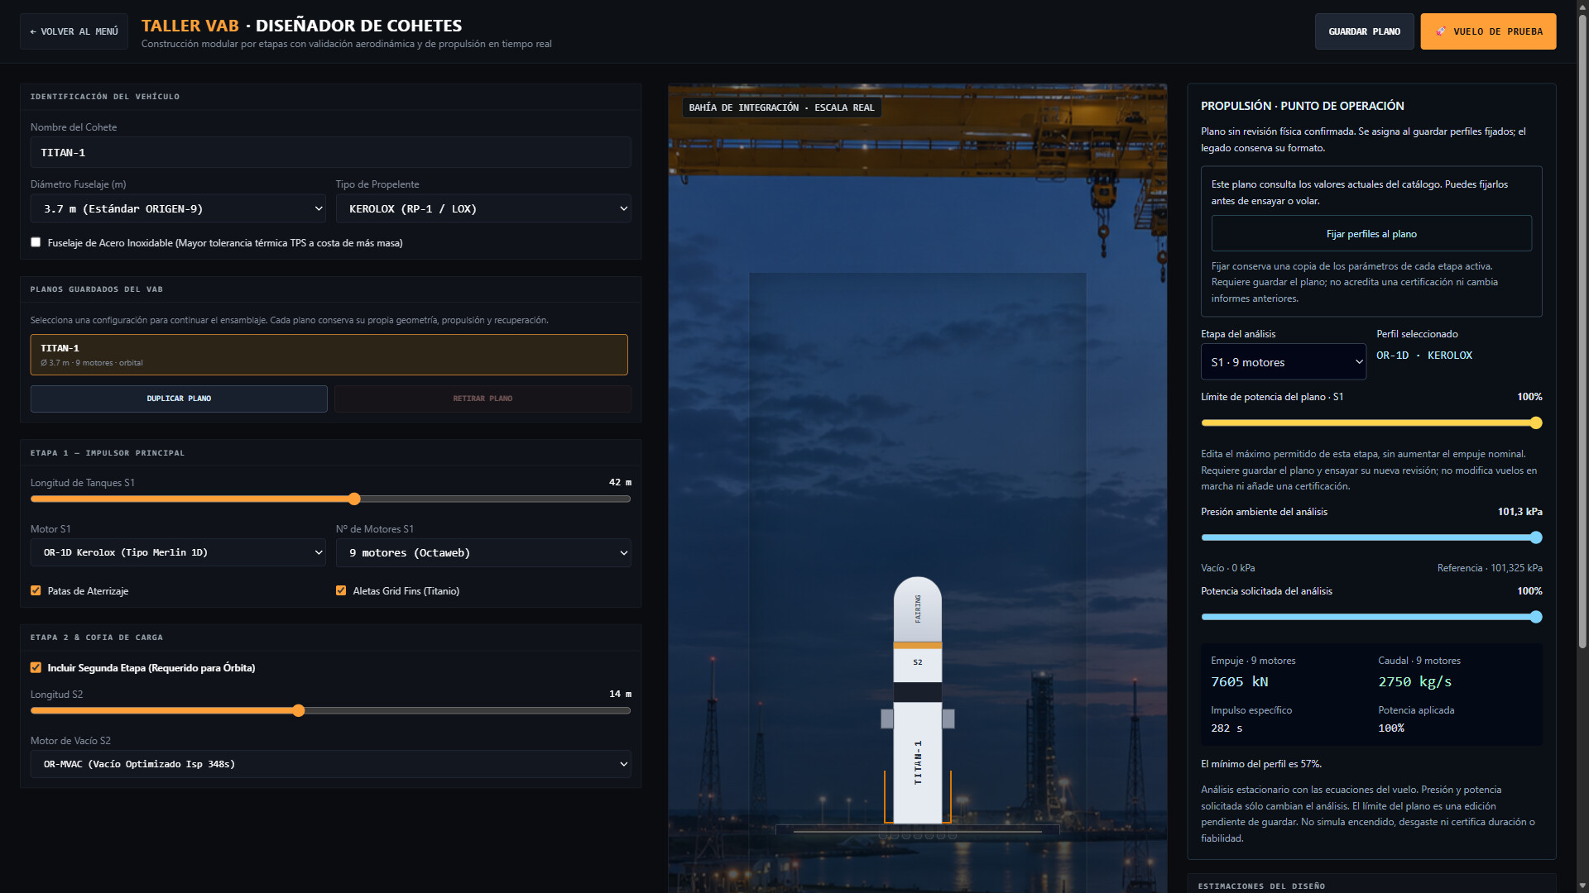Click the 7605 kN thrust value
Screen dimensions: 1589x893
1239,681
